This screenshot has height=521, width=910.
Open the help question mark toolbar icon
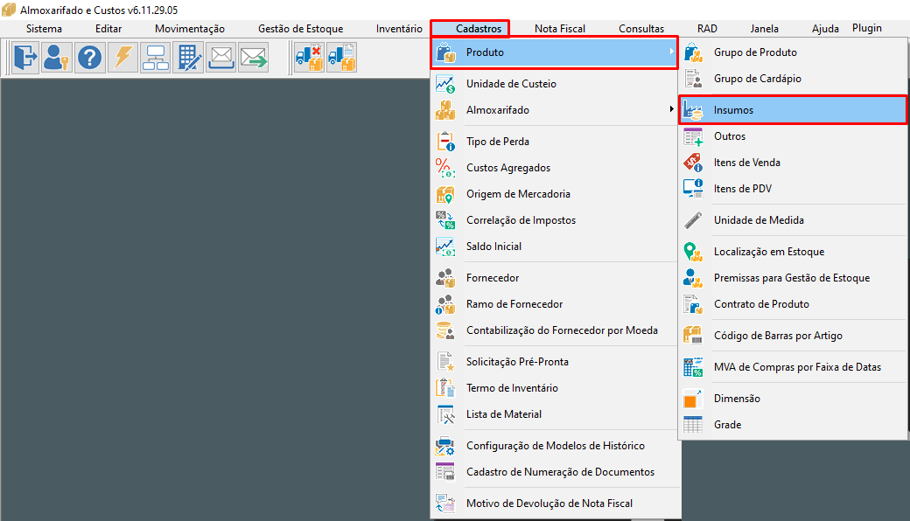point(90,58)
